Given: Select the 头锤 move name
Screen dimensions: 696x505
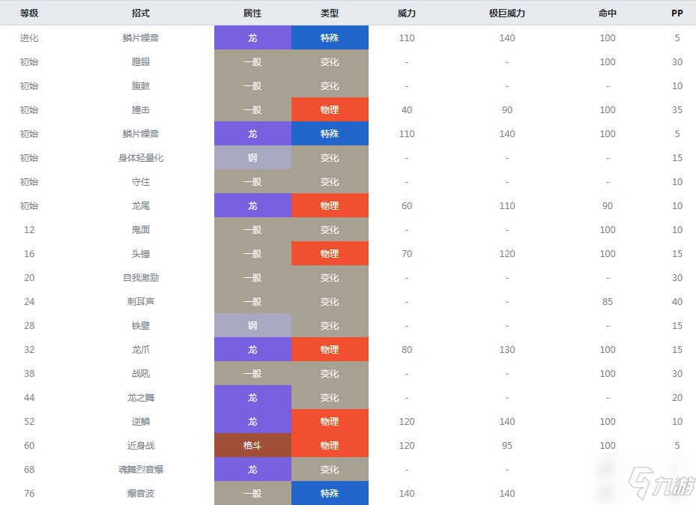Looking at the screenshot, I should click(x=140, y=253).
